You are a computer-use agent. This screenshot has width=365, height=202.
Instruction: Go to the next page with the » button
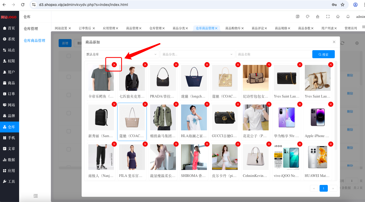[333, 188]
